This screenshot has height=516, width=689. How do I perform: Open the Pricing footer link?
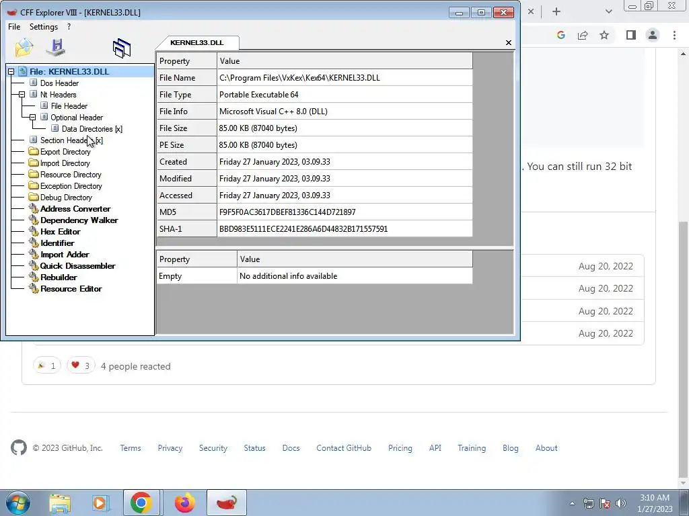click(400, 448)
